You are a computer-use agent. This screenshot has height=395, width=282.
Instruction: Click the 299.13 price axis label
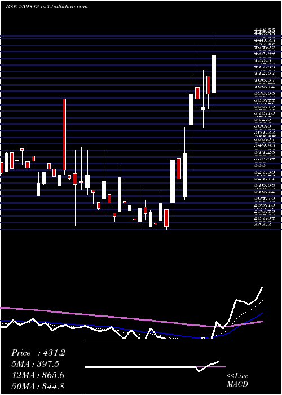[265, 205]
